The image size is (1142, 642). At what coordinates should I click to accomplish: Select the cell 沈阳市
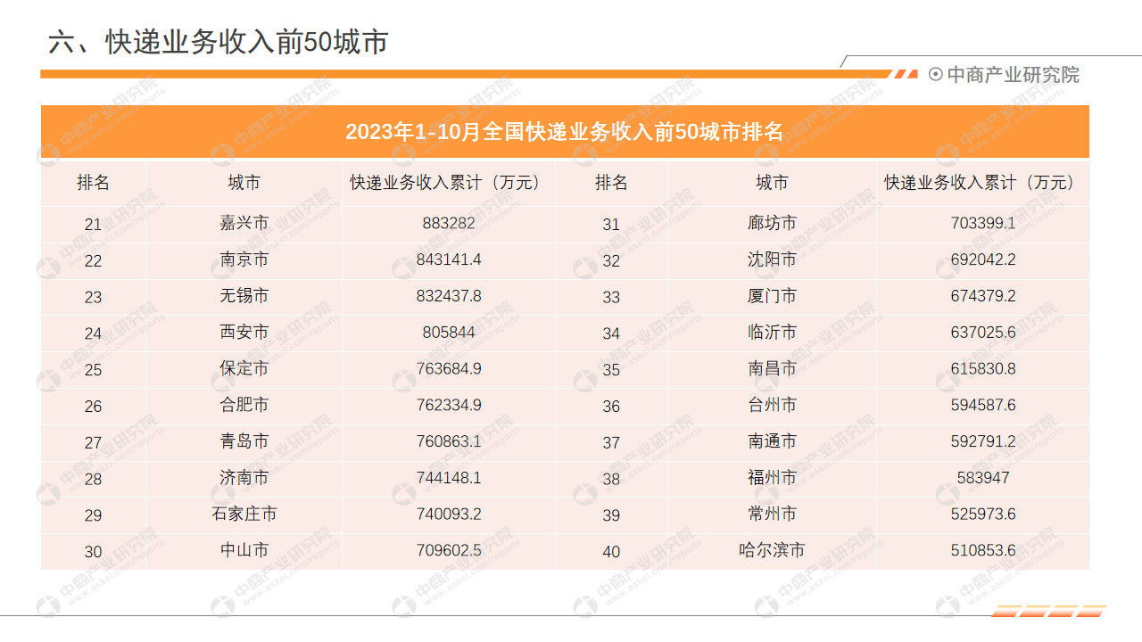click(773, 259)
